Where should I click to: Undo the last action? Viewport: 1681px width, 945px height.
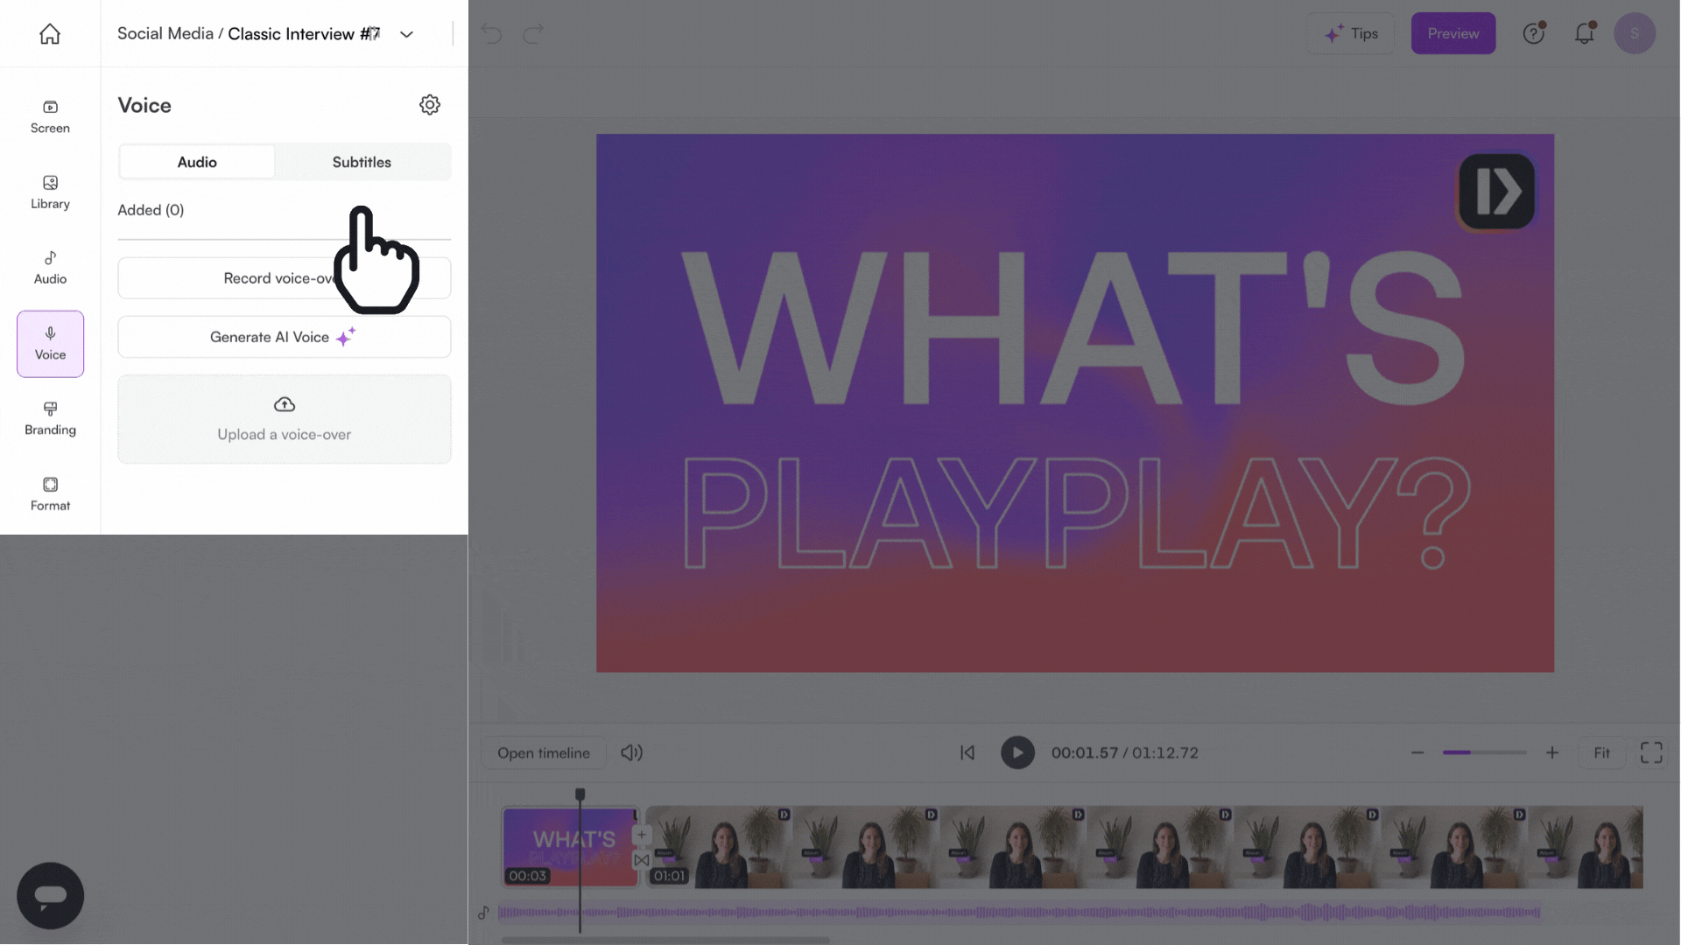click(491, 33)
